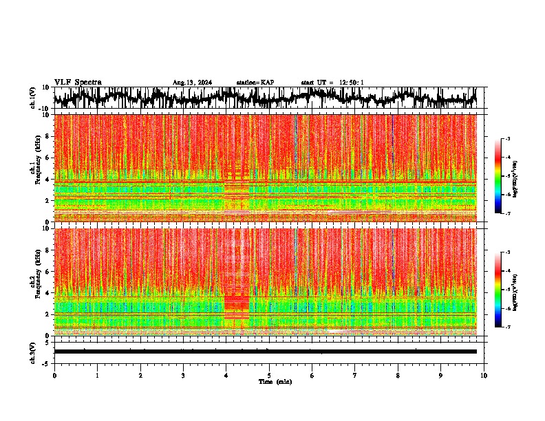Click the black ch.3 signal bar

265,352
